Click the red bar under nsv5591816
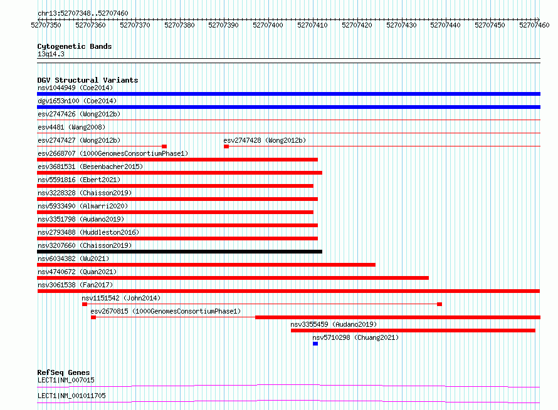The width and height of the screenshot is (558, 410). coord(175,186)
